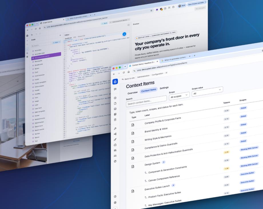This screenshot has height=209, width=263.
Task: Open the tab search chevron in Drupal Canvas browser
Action: 37,24
